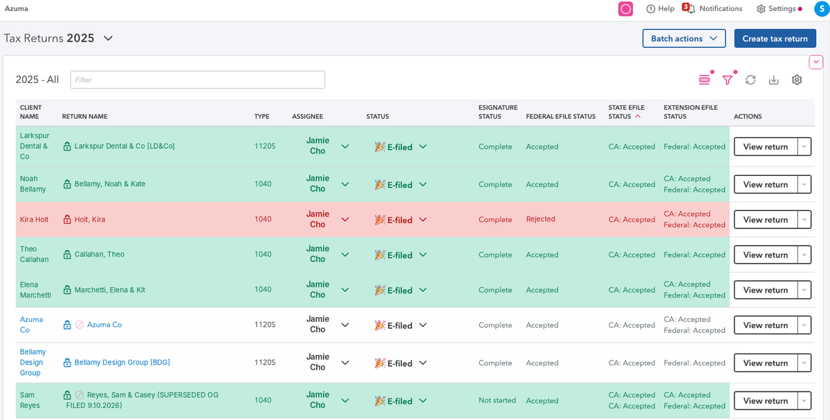Viewport: 830px width, 420px height.
Task: Open table settings gear icon
Action: [797, 80]
